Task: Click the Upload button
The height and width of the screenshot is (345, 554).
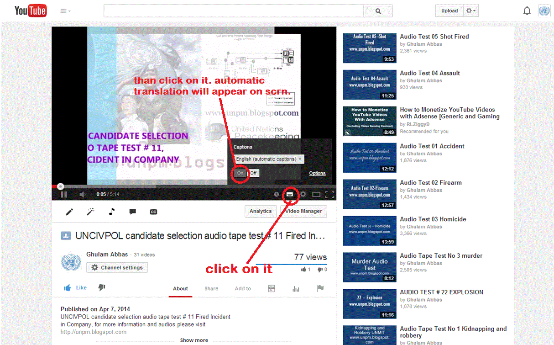Action: (449, 11)
